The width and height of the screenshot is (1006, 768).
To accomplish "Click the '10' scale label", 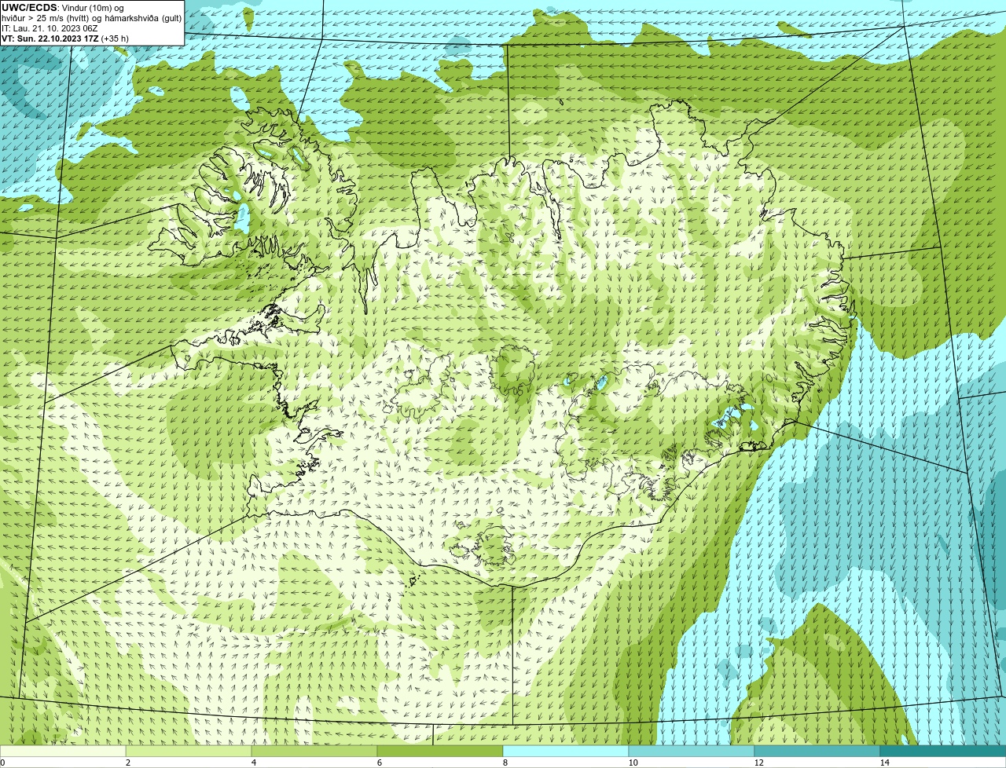I will 633,763.
